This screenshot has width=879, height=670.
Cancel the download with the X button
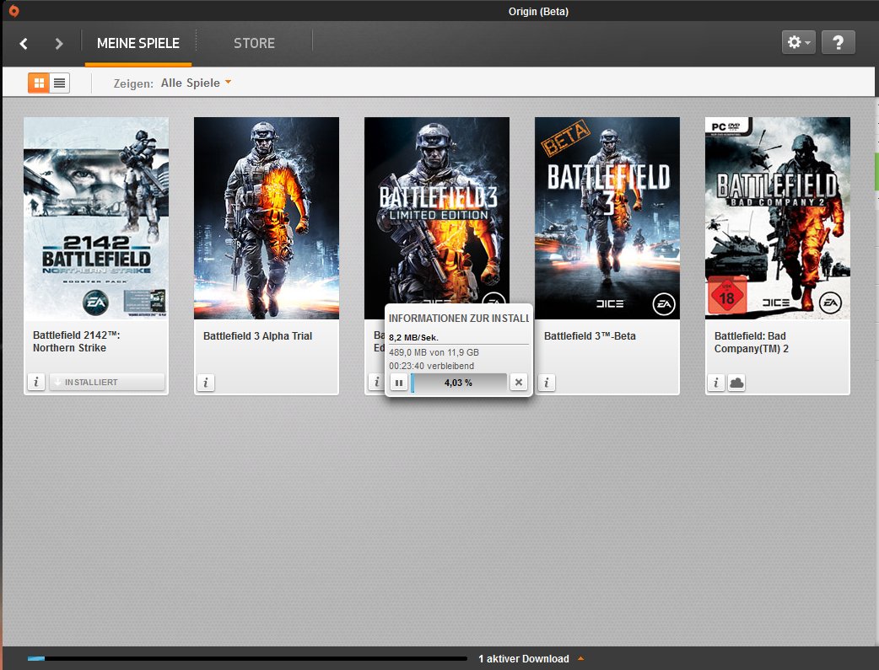[x=519, y=382]
